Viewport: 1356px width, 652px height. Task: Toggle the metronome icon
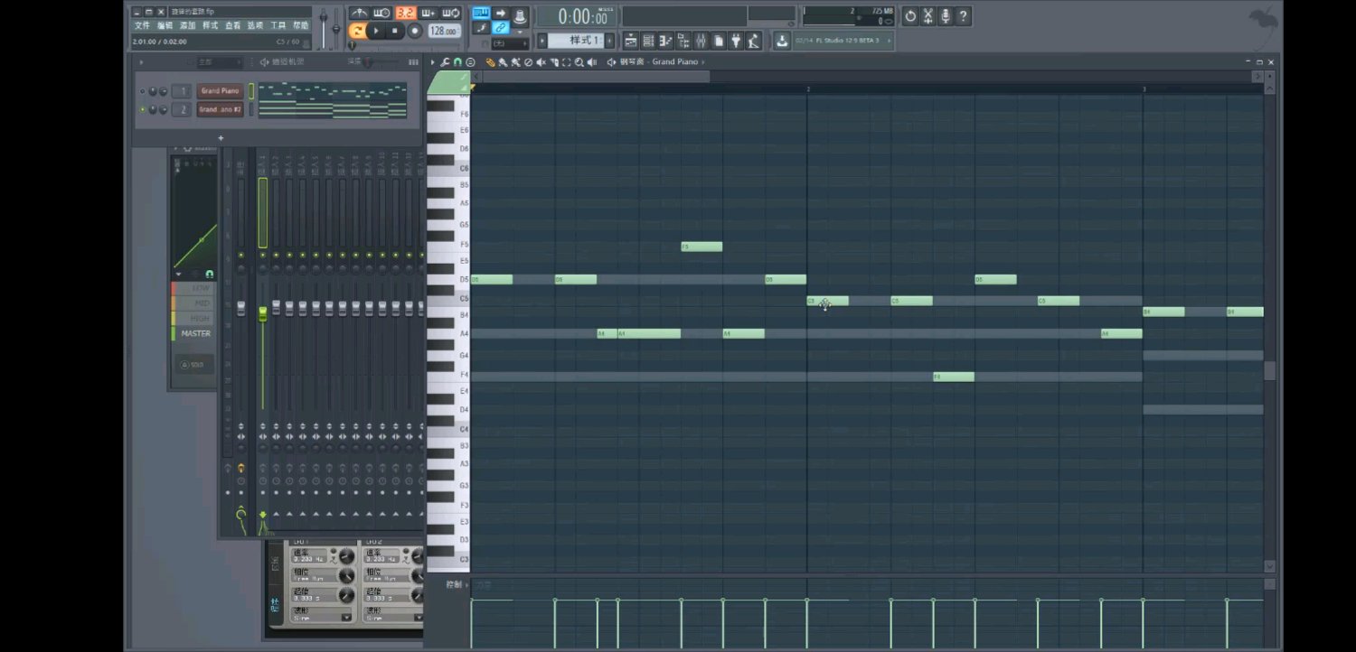[x=359, y=13]
